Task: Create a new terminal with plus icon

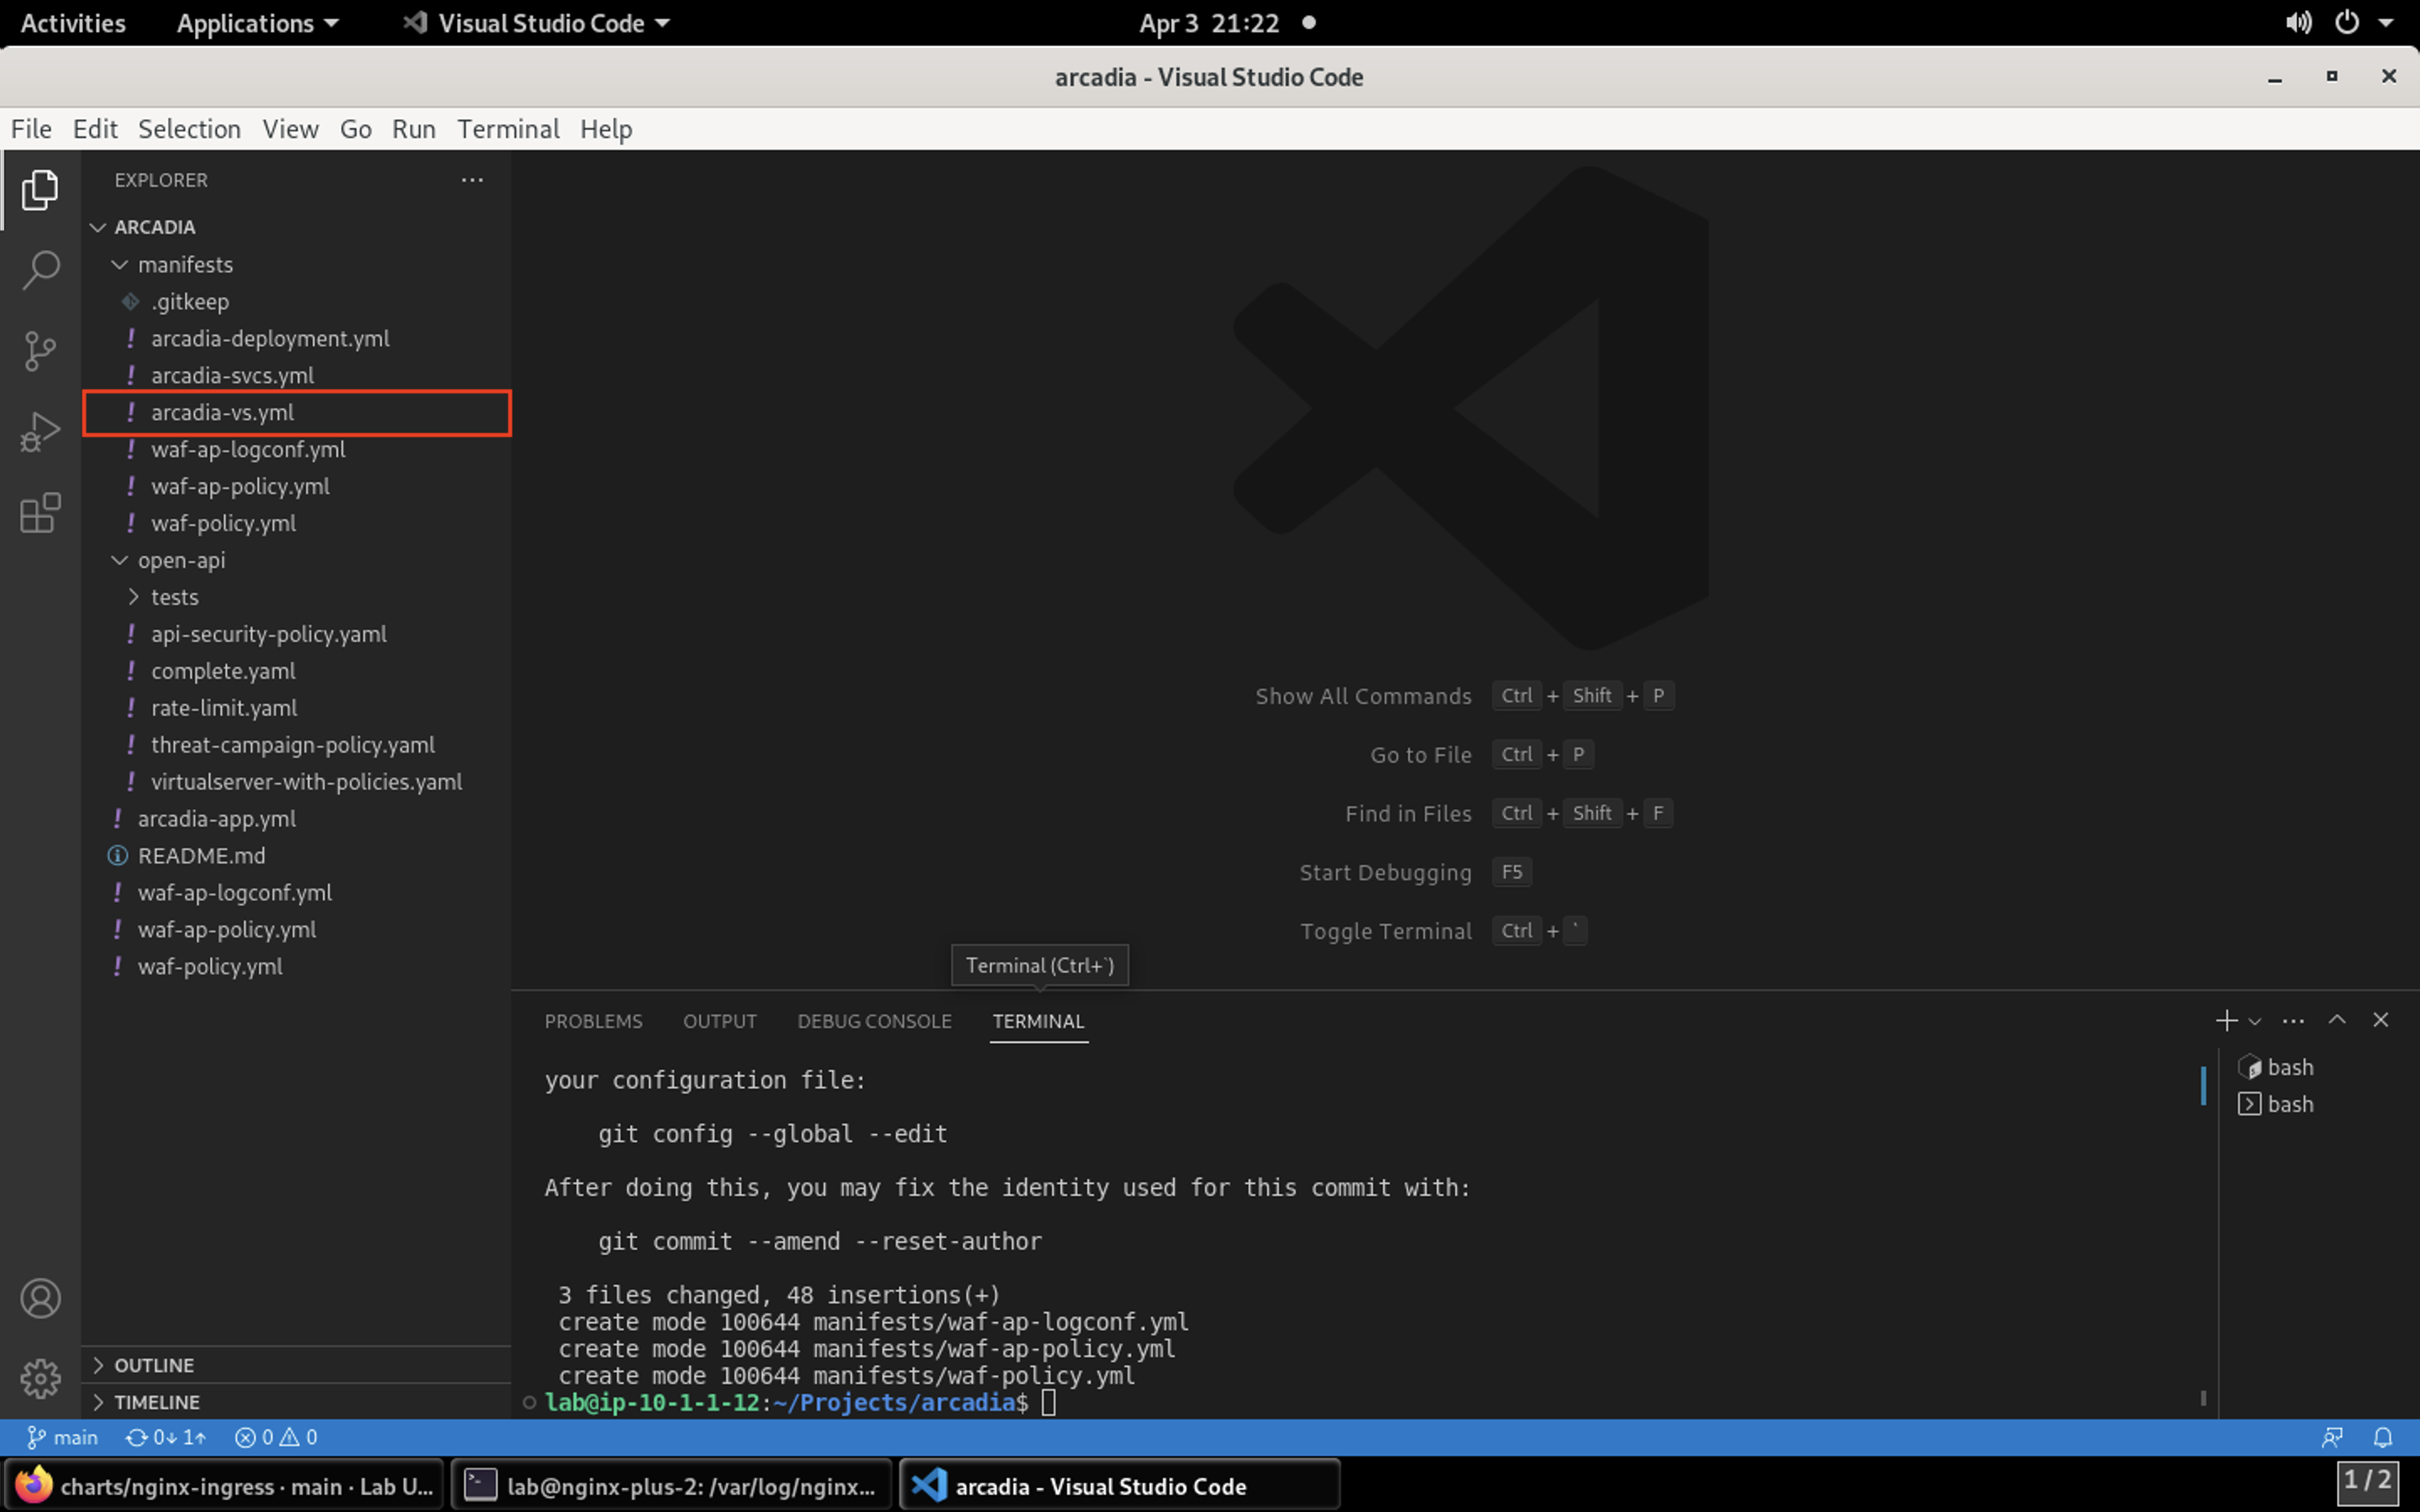Action: pos(2226,1020)
